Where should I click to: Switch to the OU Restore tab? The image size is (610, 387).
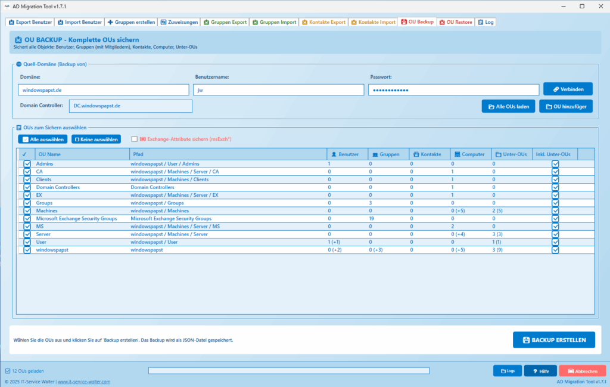click(456, 22)
